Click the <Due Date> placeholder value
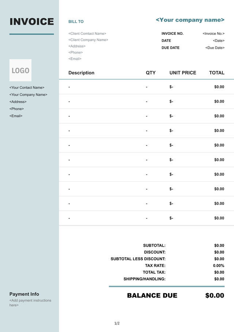Viewport: 234px width, 332px height. click(215, 48)
